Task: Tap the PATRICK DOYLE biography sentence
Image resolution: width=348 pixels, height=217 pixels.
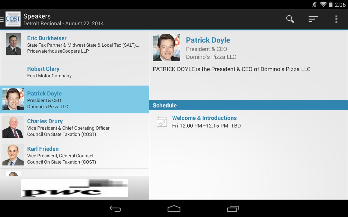Action: (x=232, y=69)
